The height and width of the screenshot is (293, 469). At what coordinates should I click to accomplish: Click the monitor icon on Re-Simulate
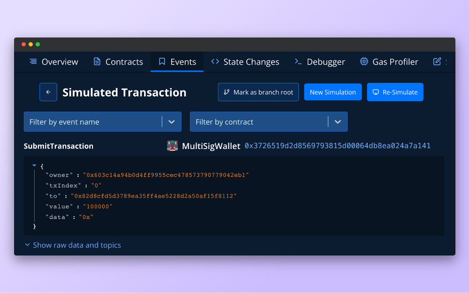point(376,92)
